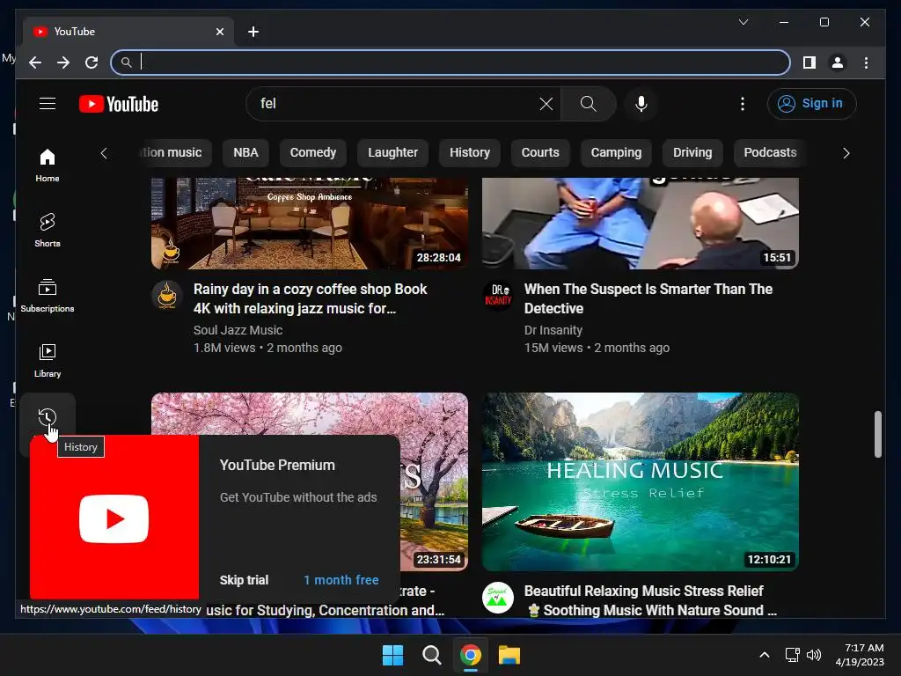Play suspect interrogation thumbnail

click(641, 224)
